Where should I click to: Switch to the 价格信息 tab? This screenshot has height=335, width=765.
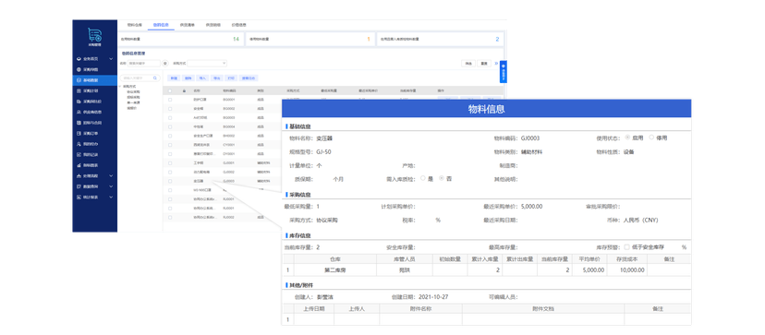pyautogui.click(x=239, y=24)
